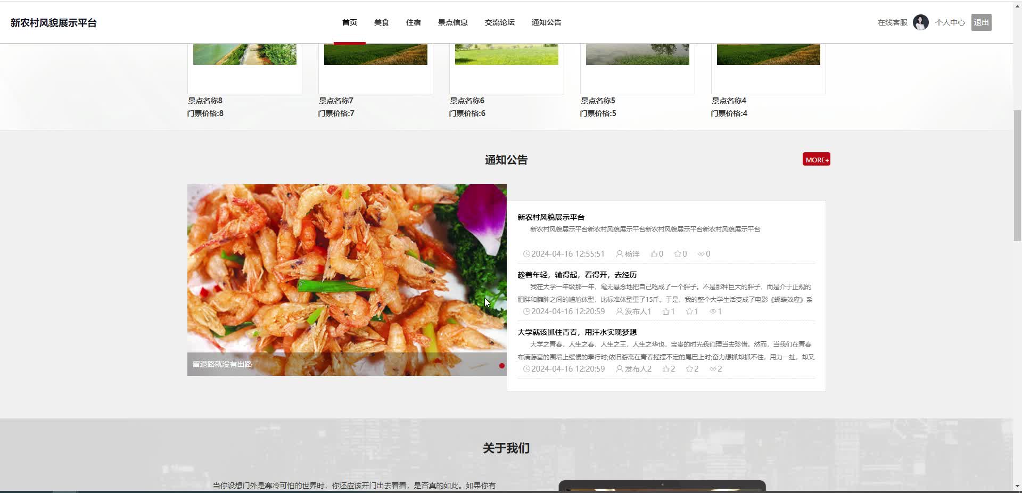The image size is (1022, 493).
Task: Click the user icon next to 发布人2
Action: 620,369
